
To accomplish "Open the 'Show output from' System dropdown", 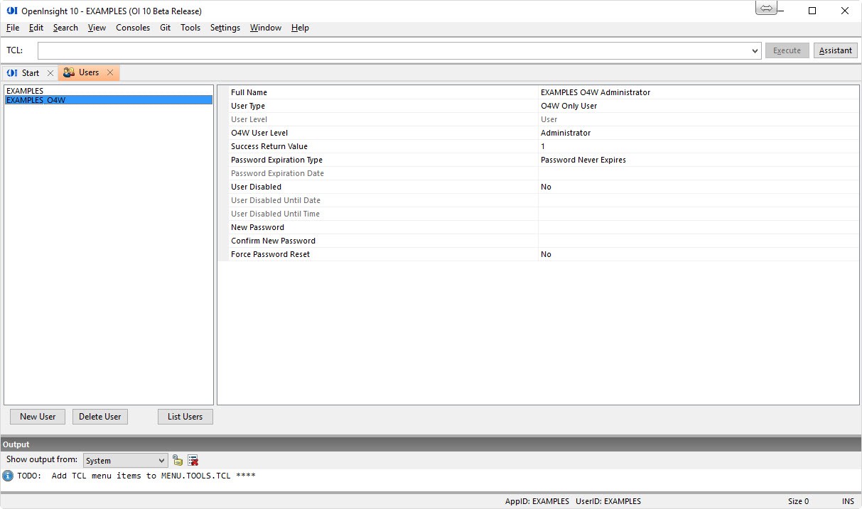I will [x=125, y=461].
